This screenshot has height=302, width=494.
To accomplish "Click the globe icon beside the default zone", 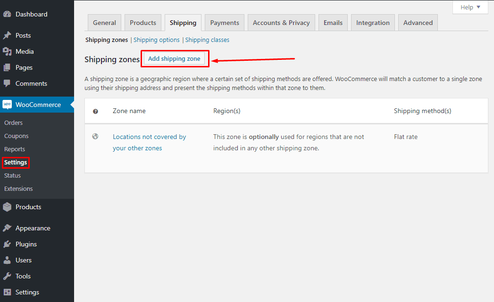I will click(x=95, y=136).
